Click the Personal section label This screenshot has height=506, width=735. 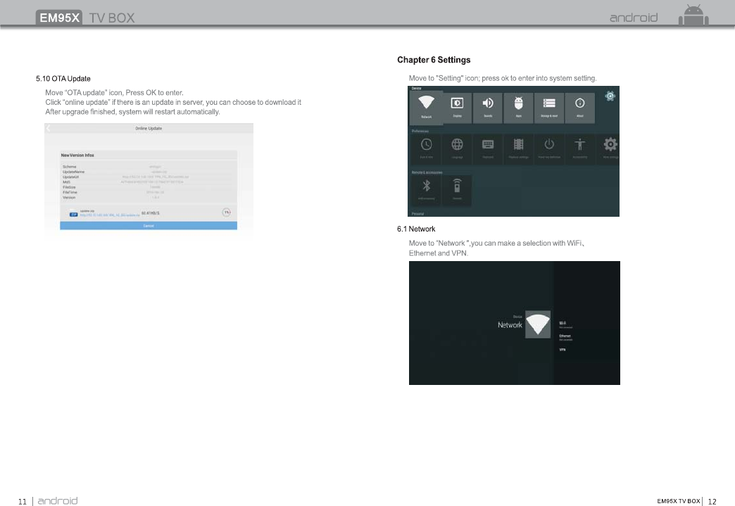coord(417,214)
